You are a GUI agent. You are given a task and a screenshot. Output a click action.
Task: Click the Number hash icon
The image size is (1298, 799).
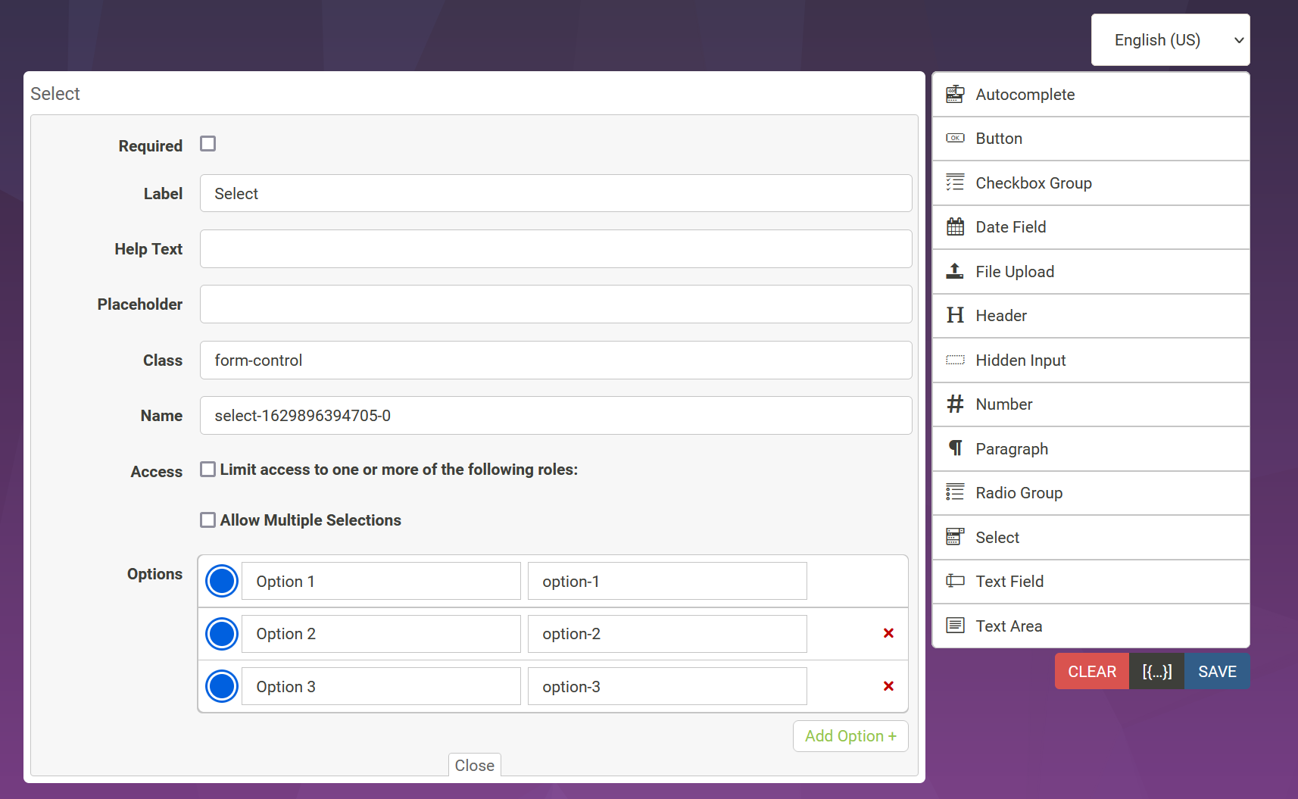pos(955,404)
